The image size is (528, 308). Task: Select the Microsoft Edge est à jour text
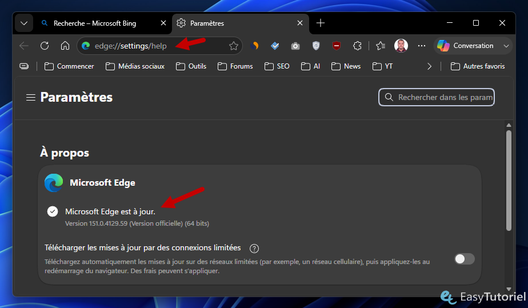pyautogui.click(x=110, y=212)
